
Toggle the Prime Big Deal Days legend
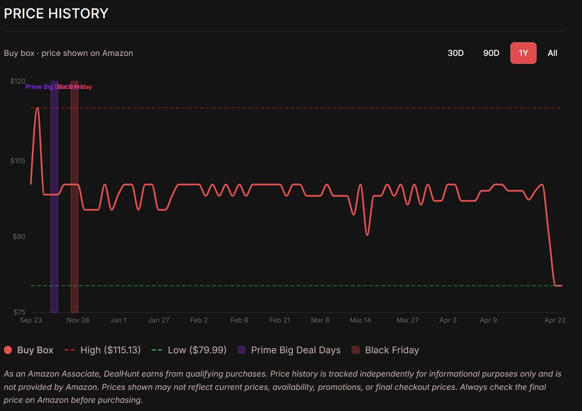tap(289, 350)
